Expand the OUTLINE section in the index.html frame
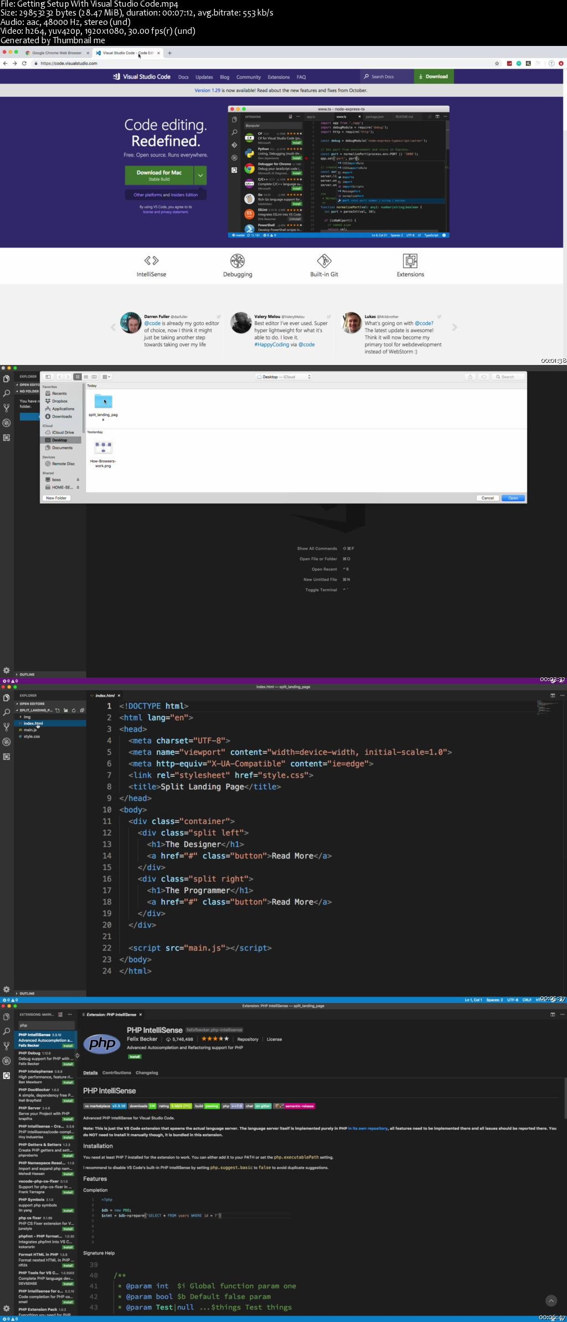The width and height of the screenshot is (567, 1322). (x=27, y=994)
